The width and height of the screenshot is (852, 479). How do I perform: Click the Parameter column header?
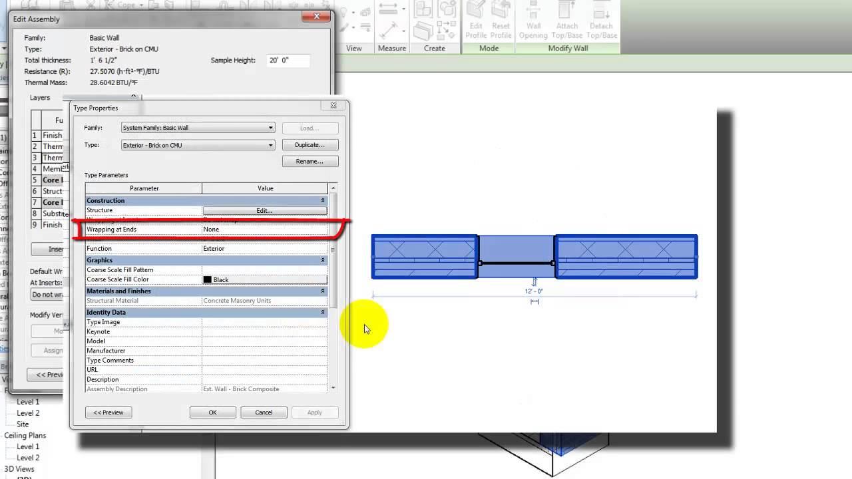pos(144,188)
